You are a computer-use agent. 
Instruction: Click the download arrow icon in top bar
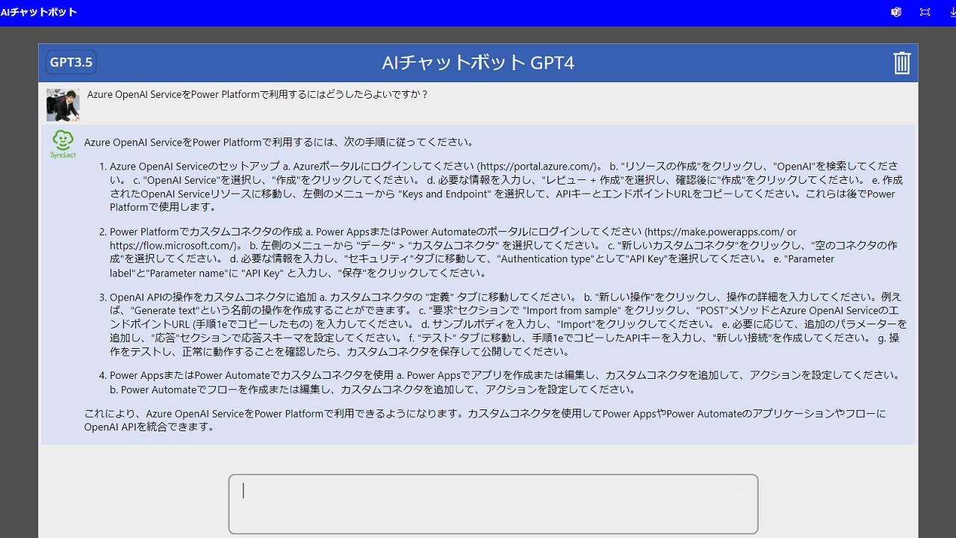click(952, 12)
